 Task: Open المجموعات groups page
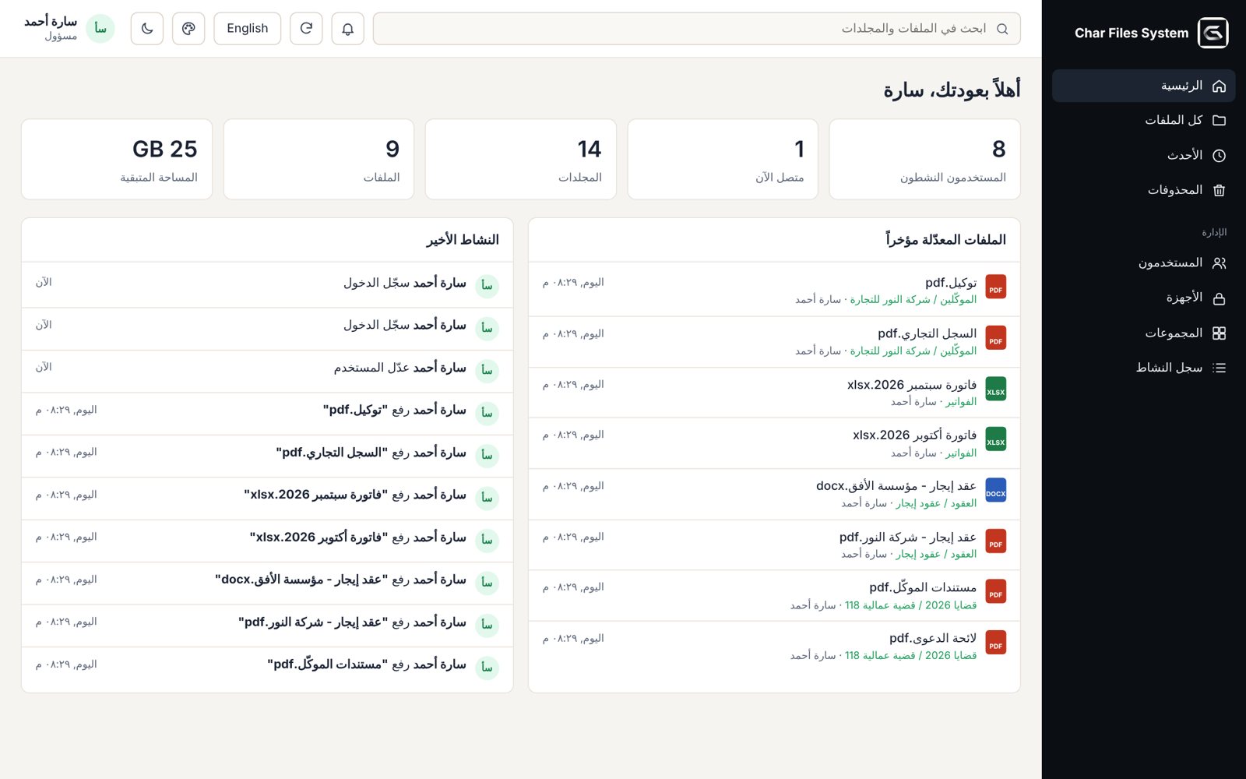click(1144, 333)
